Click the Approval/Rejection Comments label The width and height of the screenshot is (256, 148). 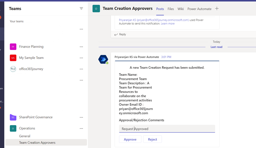(x=142, y=120)
